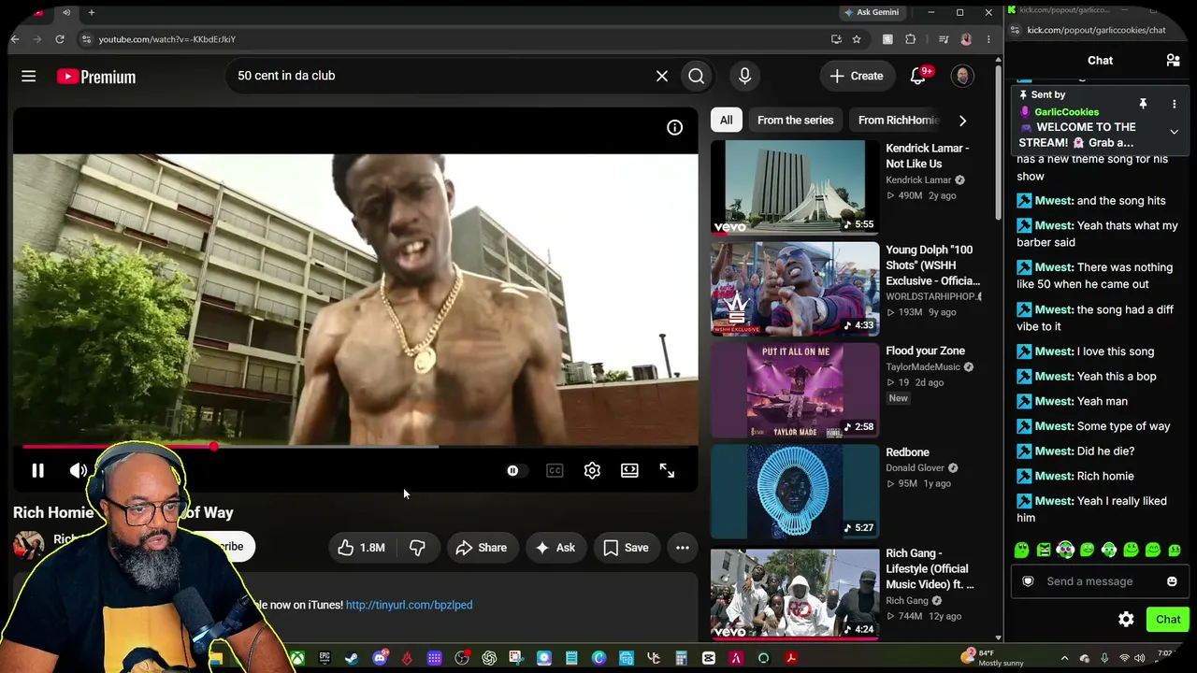
Task: Mute the video volume
Action: coord(79,471)
